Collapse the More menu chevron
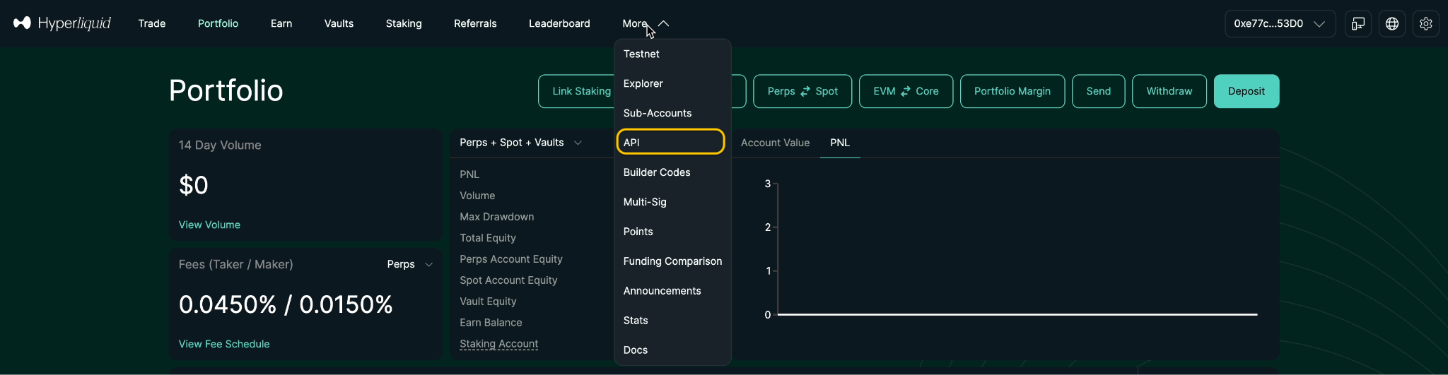This screenshot has height=375, width=1448. [x=663, y=23]
